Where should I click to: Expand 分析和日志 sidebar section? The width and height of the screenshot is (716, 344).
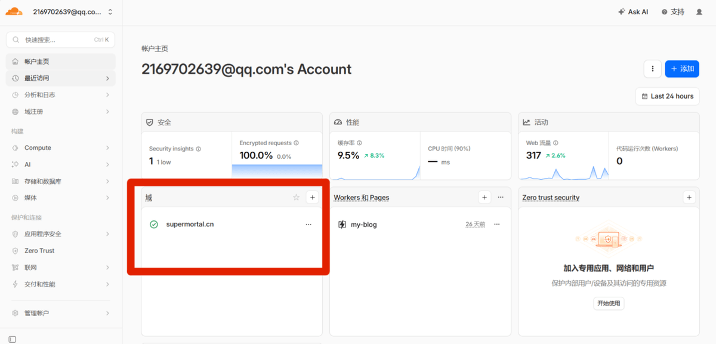point(61,95)
